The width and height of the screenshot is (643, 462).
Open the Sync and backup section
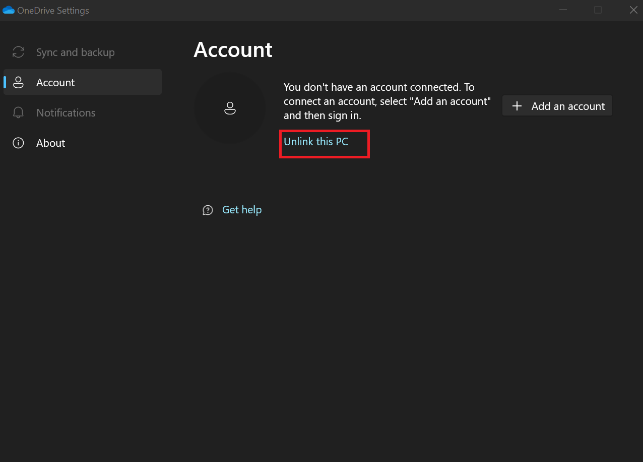point(83,52)
